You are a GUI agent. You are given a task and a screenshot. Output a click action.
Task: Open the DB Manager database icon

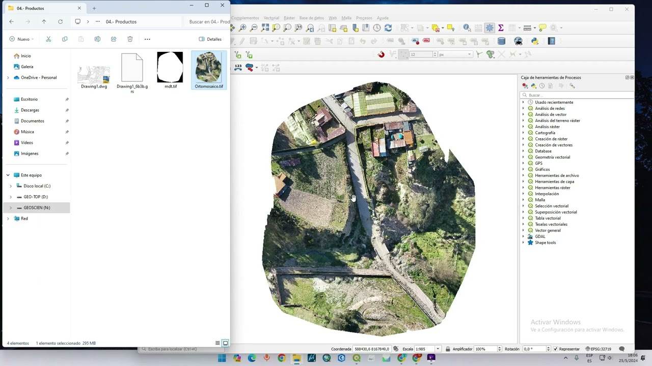501,41
